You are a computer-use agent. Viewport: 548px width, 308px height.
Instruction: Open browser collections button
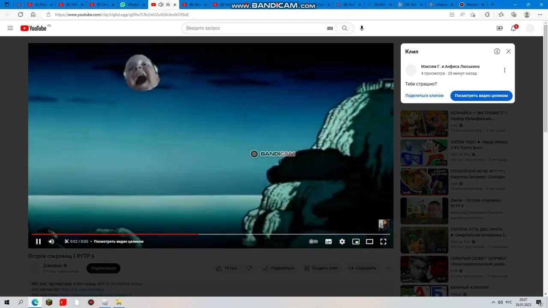point(514,15)
